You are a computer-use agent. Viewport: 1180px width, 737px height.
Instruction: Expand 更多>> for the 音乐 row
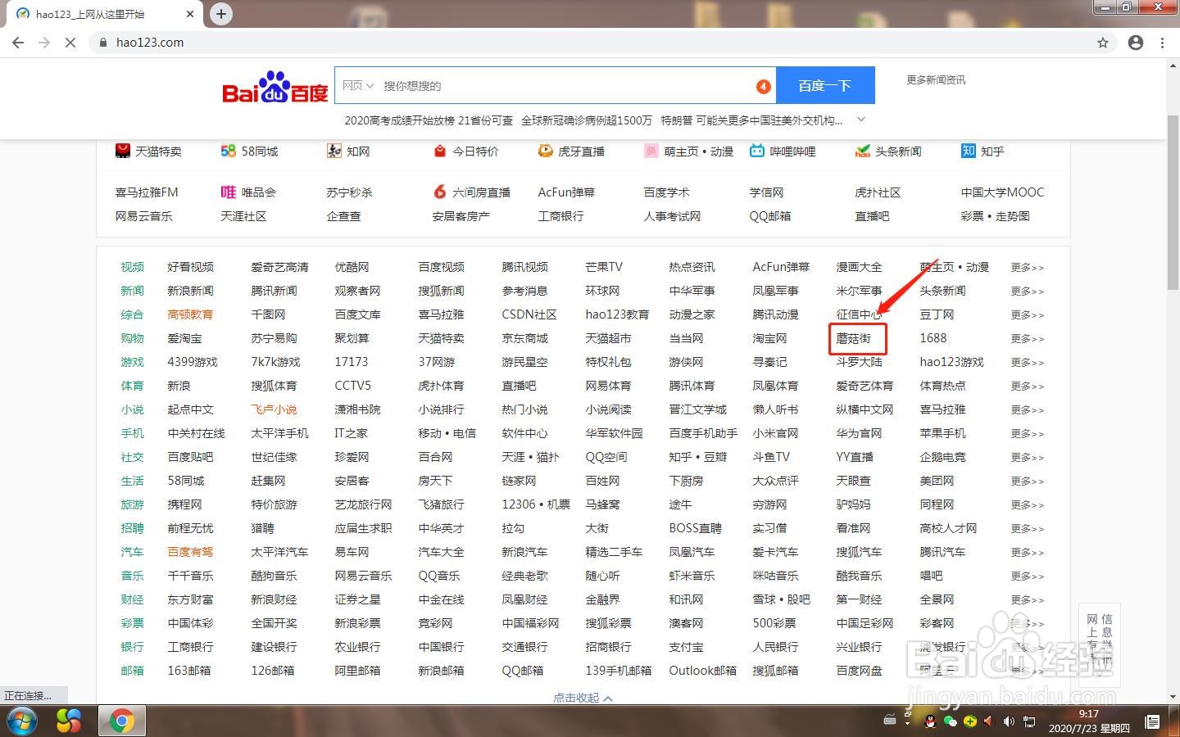pos(1027,576)
